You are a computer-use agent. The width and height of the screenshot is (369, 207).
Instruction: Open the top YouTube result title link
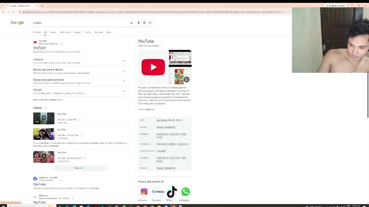click(39, 48)
